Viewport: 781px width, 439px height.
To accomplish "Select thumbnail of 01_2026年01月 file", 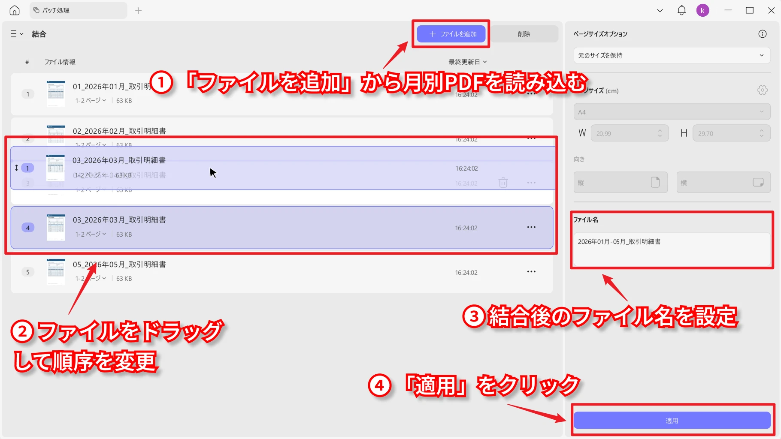I will pos(56,93).
